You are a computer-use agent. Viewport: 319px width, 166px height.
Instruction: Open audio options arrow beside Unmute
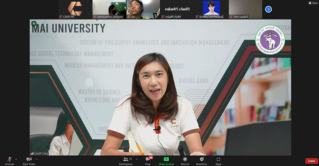[x=16, y=159]
